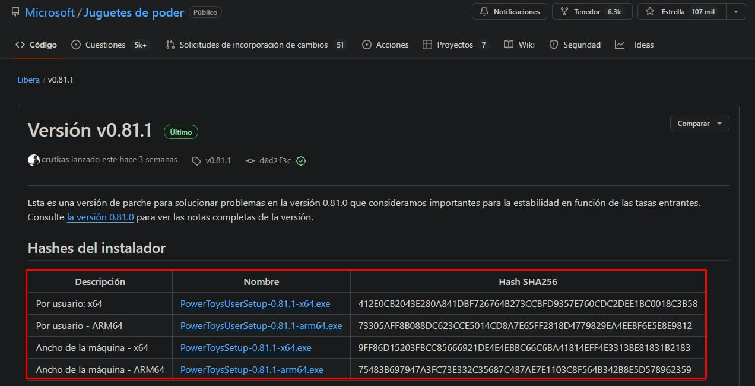Click the green verified check icon
755x386 pixels.
pos(301,160)
